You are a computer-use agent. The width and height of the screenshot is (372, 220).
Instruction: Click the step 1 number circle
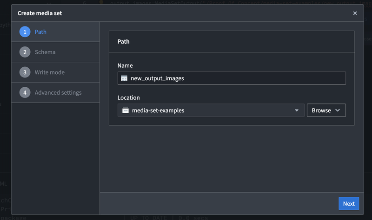tap(25, 32)
